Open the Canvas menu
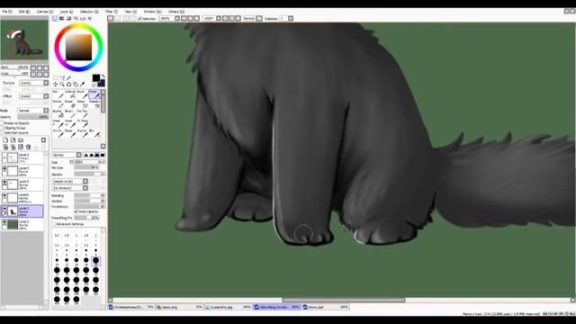Viewport: 576px width, 324px height. click(45, 12)
